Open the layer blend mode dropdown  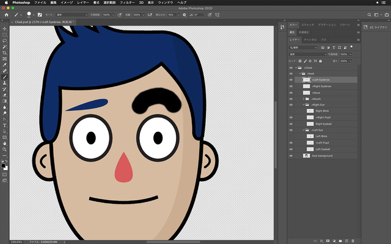(309, 54)
